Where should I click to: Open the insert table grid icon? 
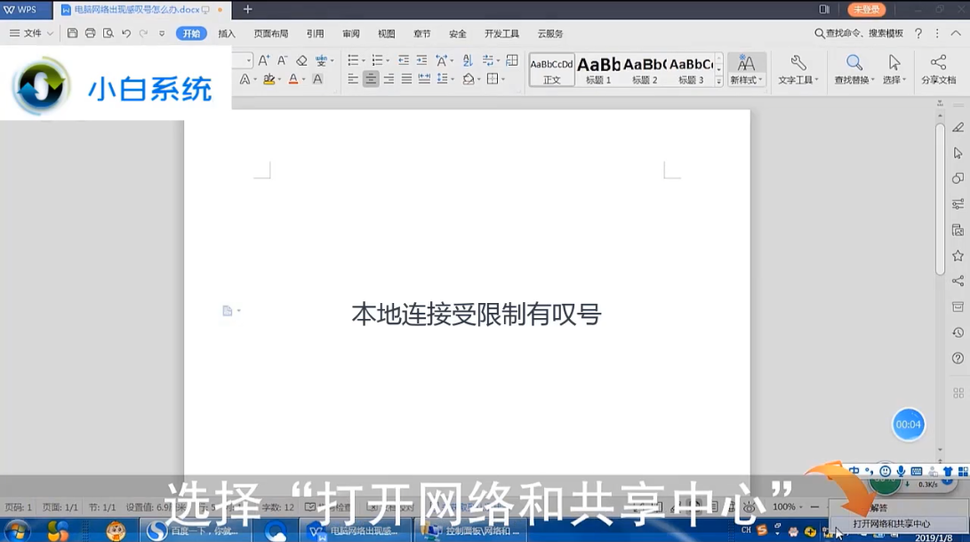tap(512, 60)
